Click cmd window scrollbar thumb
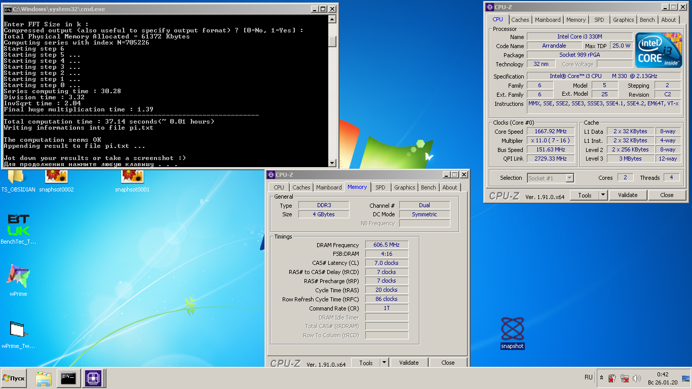This screenshot has width=692, height=389. coord(332,41)
